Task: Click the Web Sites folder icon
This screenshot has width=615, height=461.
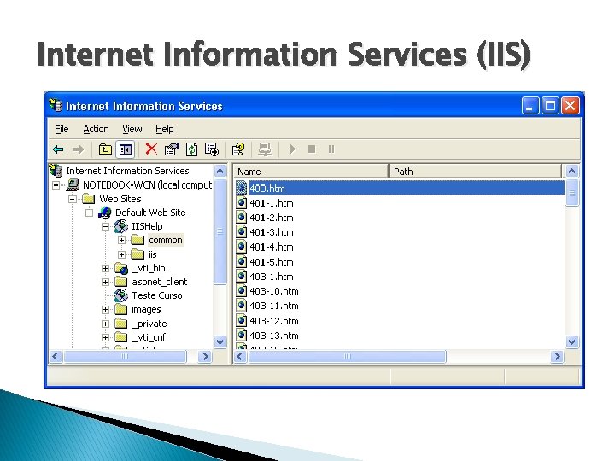Action: click(x=89, y=199)
